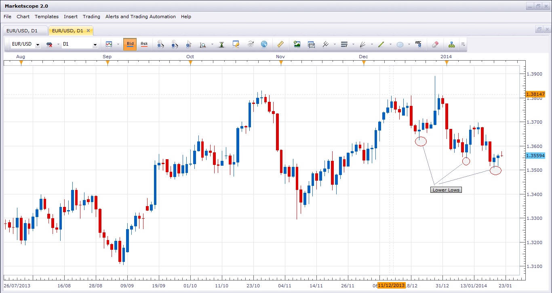Click the 23/10 date axis label
Screen dimensions: 552x293
(x=253, y=285)
